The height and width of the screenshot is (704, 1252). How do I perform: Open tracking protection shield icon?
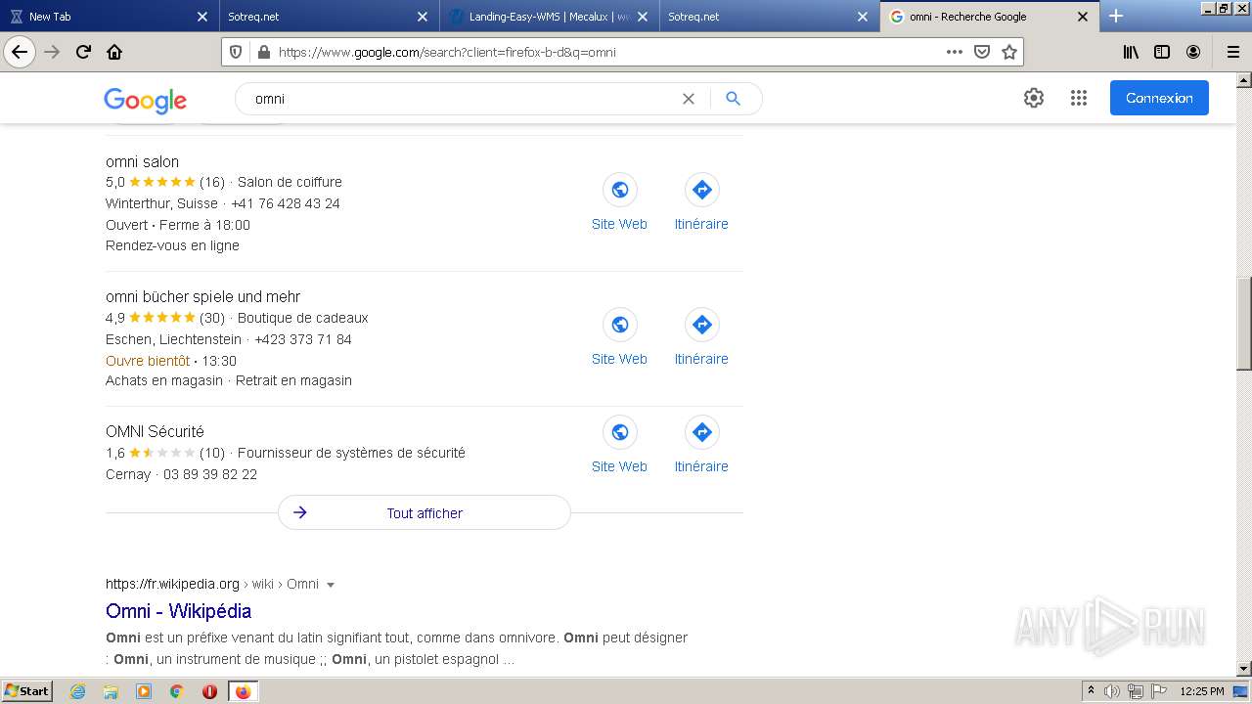235,52
